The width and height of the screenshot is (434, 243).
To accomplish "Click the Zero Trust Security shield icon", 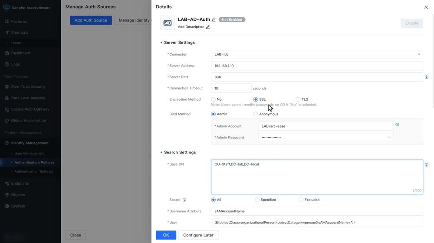I will point(7,86).
